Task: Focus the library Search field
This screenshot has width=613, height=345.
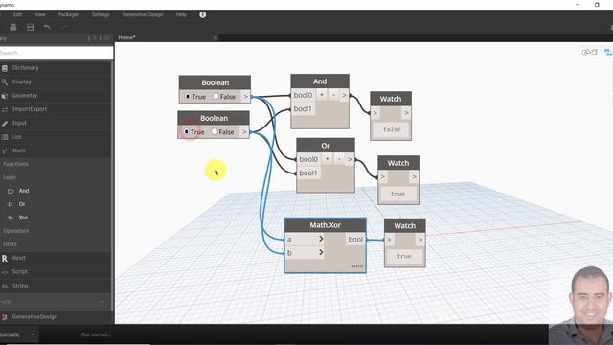Action: pos(57,53)
